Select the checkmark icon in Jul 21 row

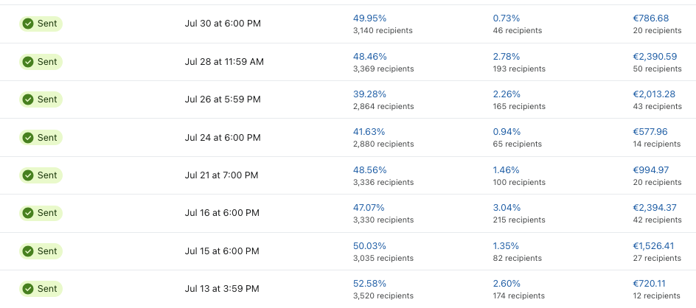28,175
